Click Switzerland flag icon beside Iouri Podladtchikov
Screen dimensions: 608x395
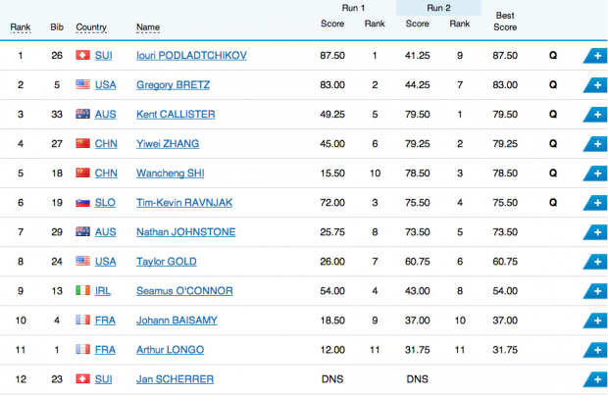tap(83, 55)
